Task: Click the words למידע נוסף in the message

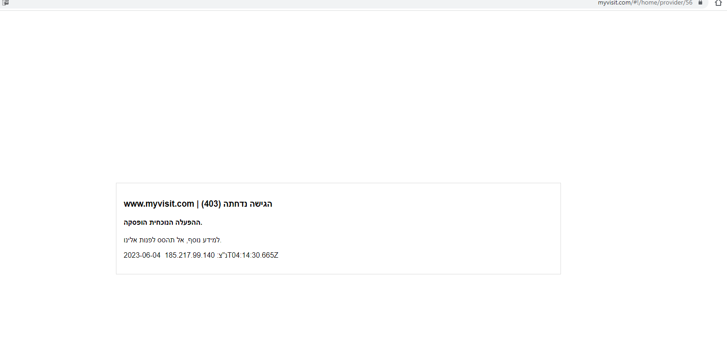Action: coord(203,240)
